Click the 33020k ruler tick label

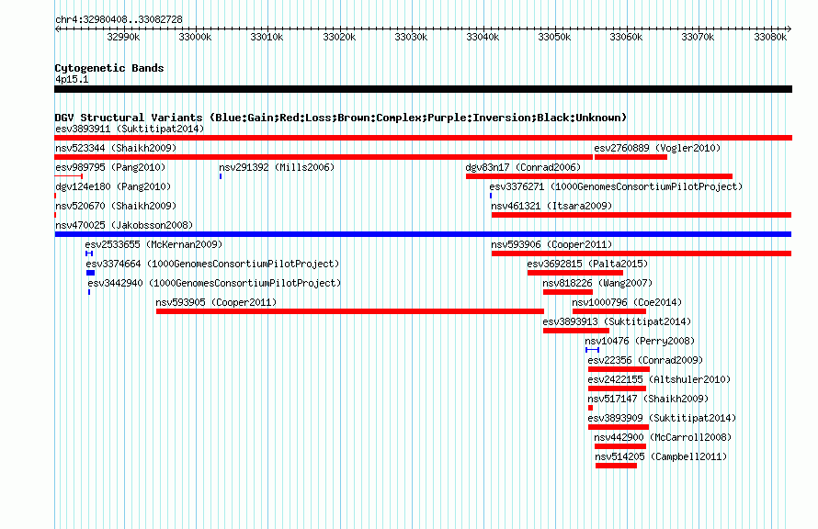339,37
